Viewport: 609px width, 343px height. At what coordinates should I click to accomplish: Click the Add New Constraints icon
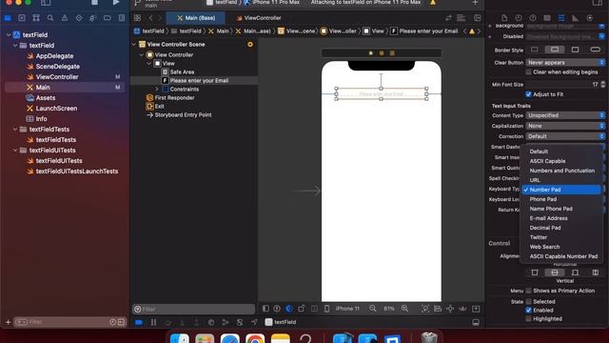pos(450,309)
